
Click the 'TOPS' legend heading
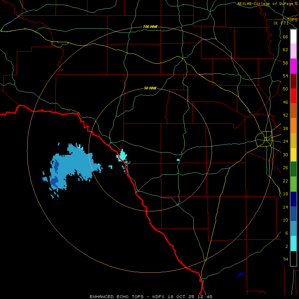[292, 20]
